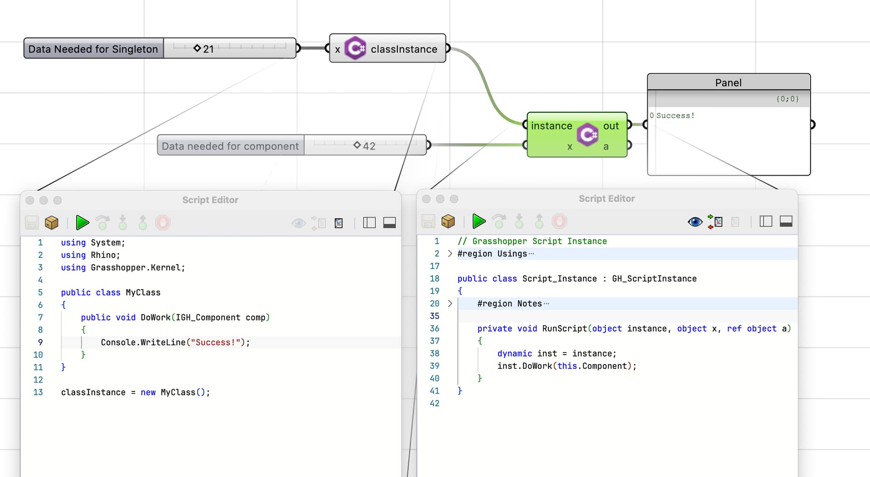Select the 'Data needed for component' slider label
This screenshot has width=870, height=477.
tap(230, 145)
